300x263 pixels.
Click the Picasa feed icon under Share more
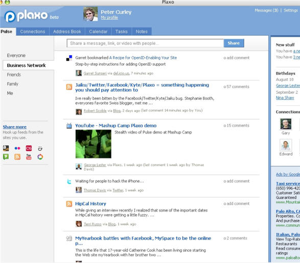[x=40, y=156]
